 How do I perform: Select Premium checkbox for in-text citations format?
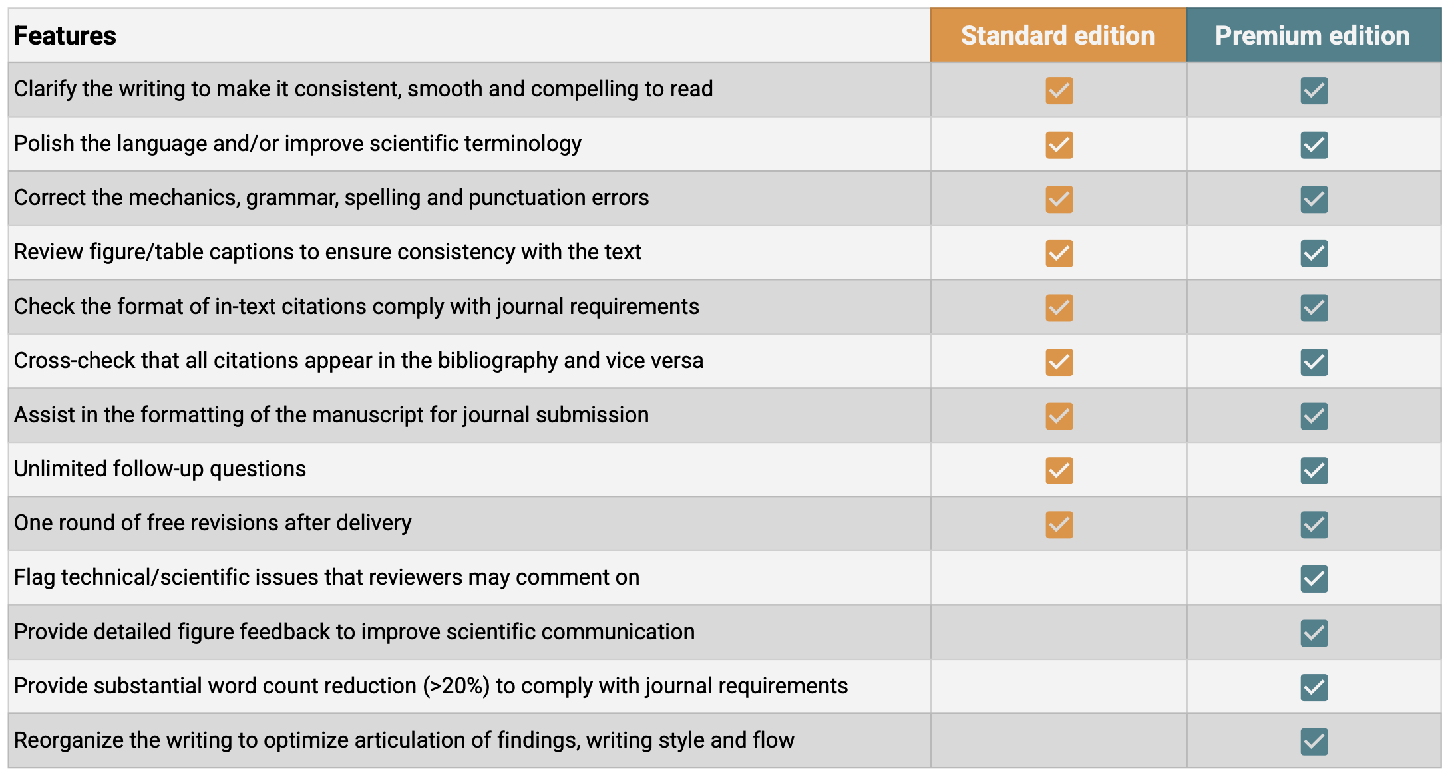coord(1314,307)
